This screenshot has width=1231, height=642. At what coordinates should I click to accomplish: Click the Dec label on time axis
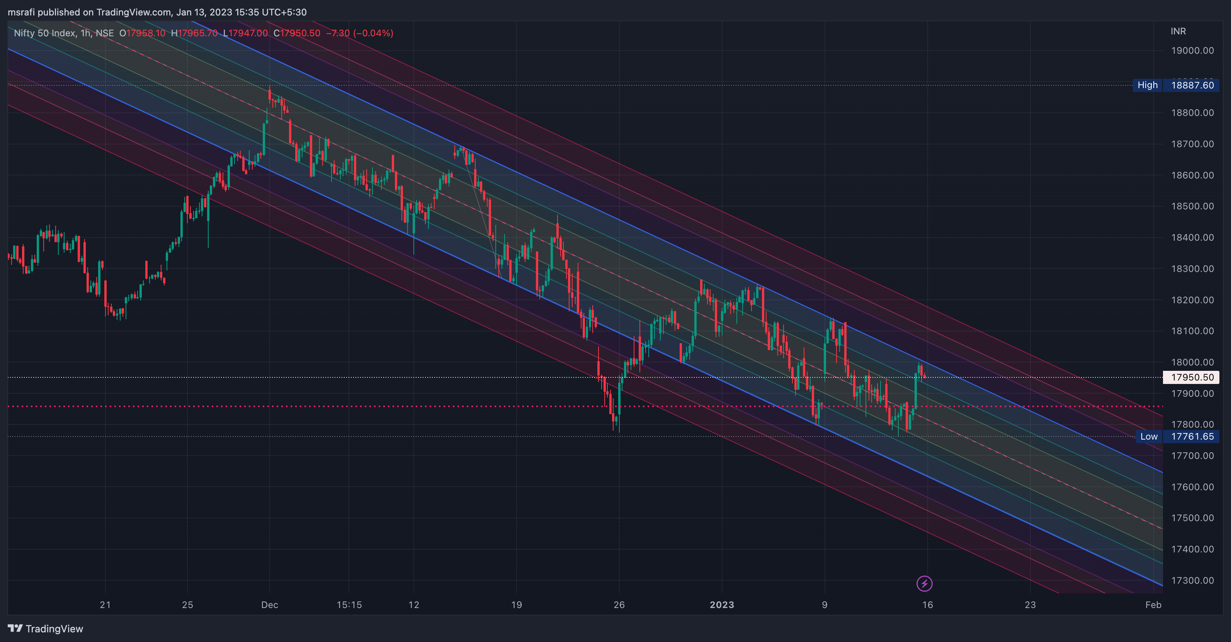[x=270, y=605]
